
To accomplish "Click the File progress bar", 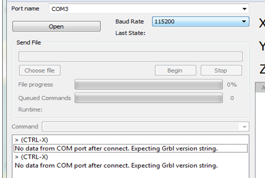I will click(148, 85).
